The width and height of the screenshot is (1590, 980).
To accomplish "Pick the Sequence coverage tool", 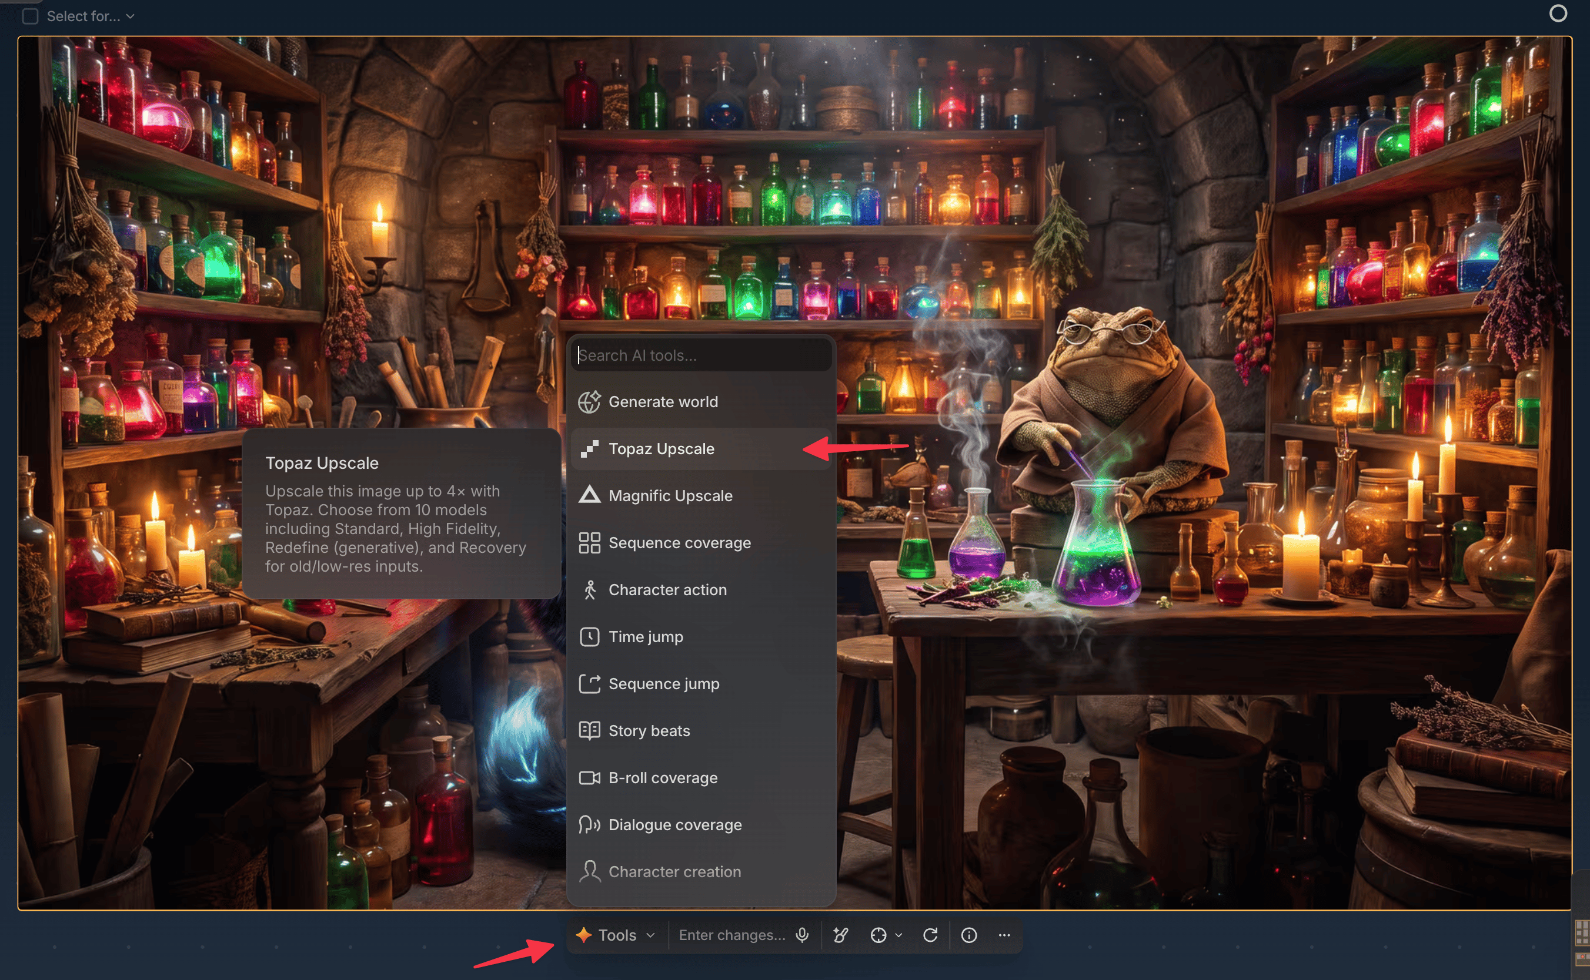I will [700, 542].
